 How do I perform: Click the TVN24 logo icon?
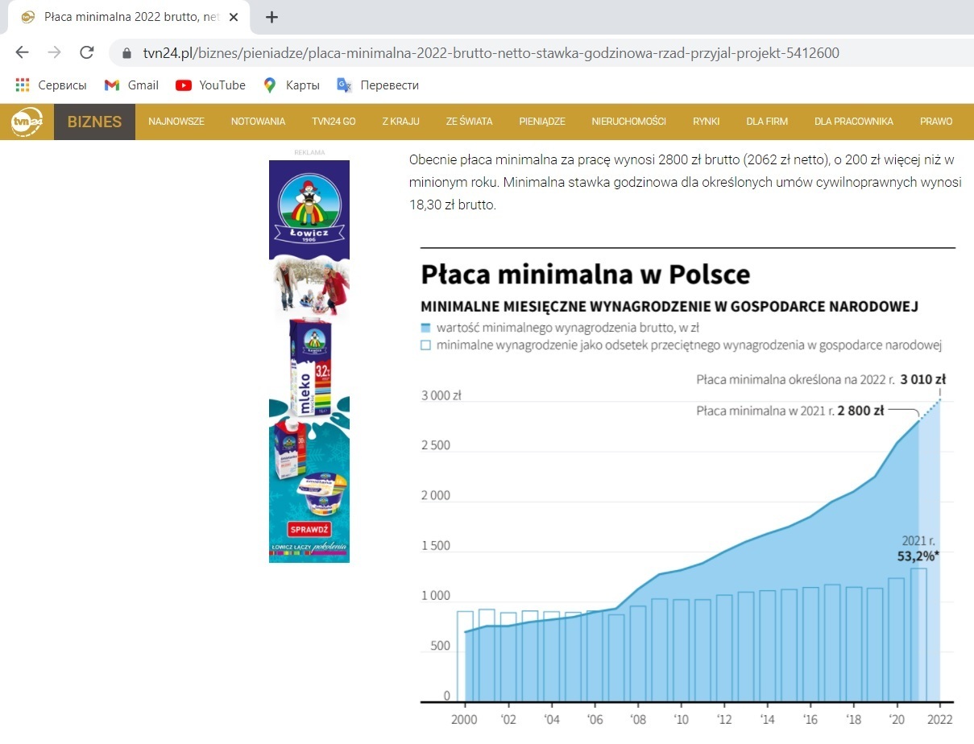coord(27,122)
